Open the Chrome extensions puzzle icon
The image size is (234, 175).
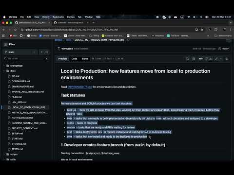(216, 30)
